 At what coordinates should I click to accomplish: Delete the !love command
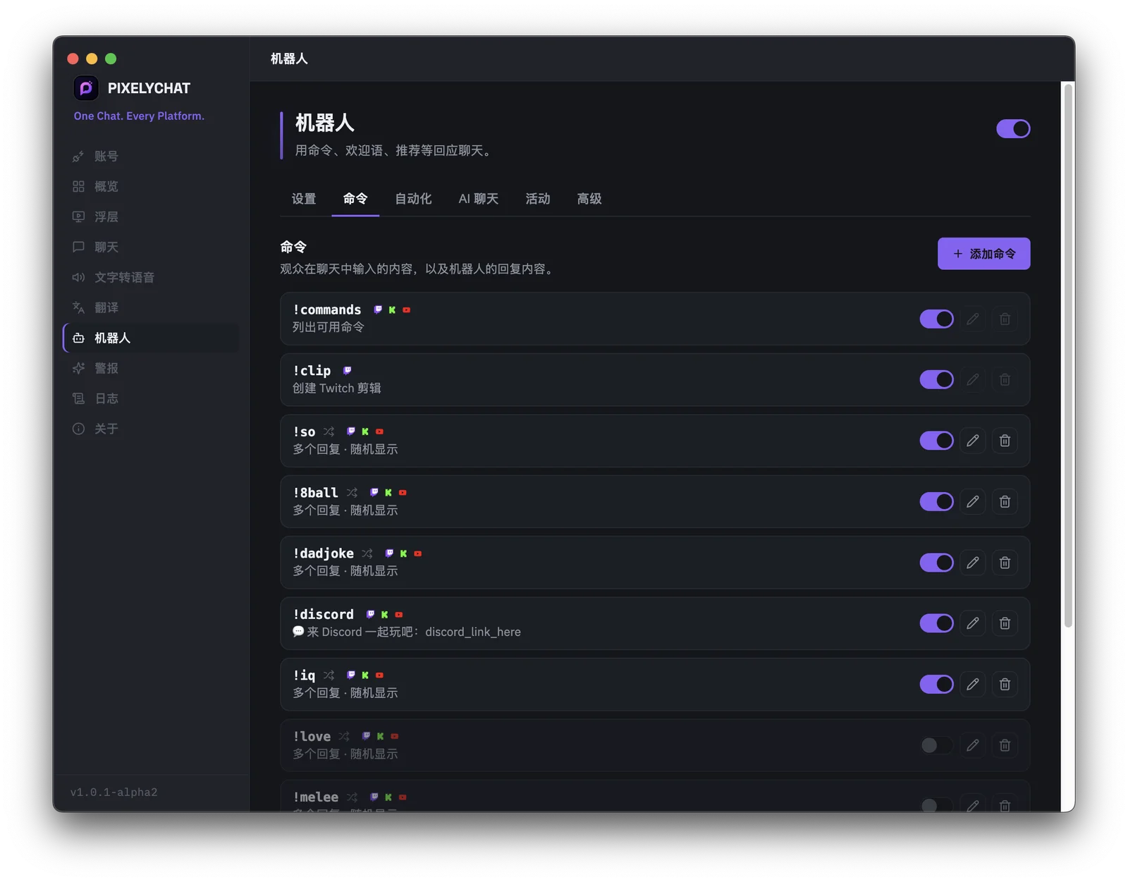coord(1005,745)
